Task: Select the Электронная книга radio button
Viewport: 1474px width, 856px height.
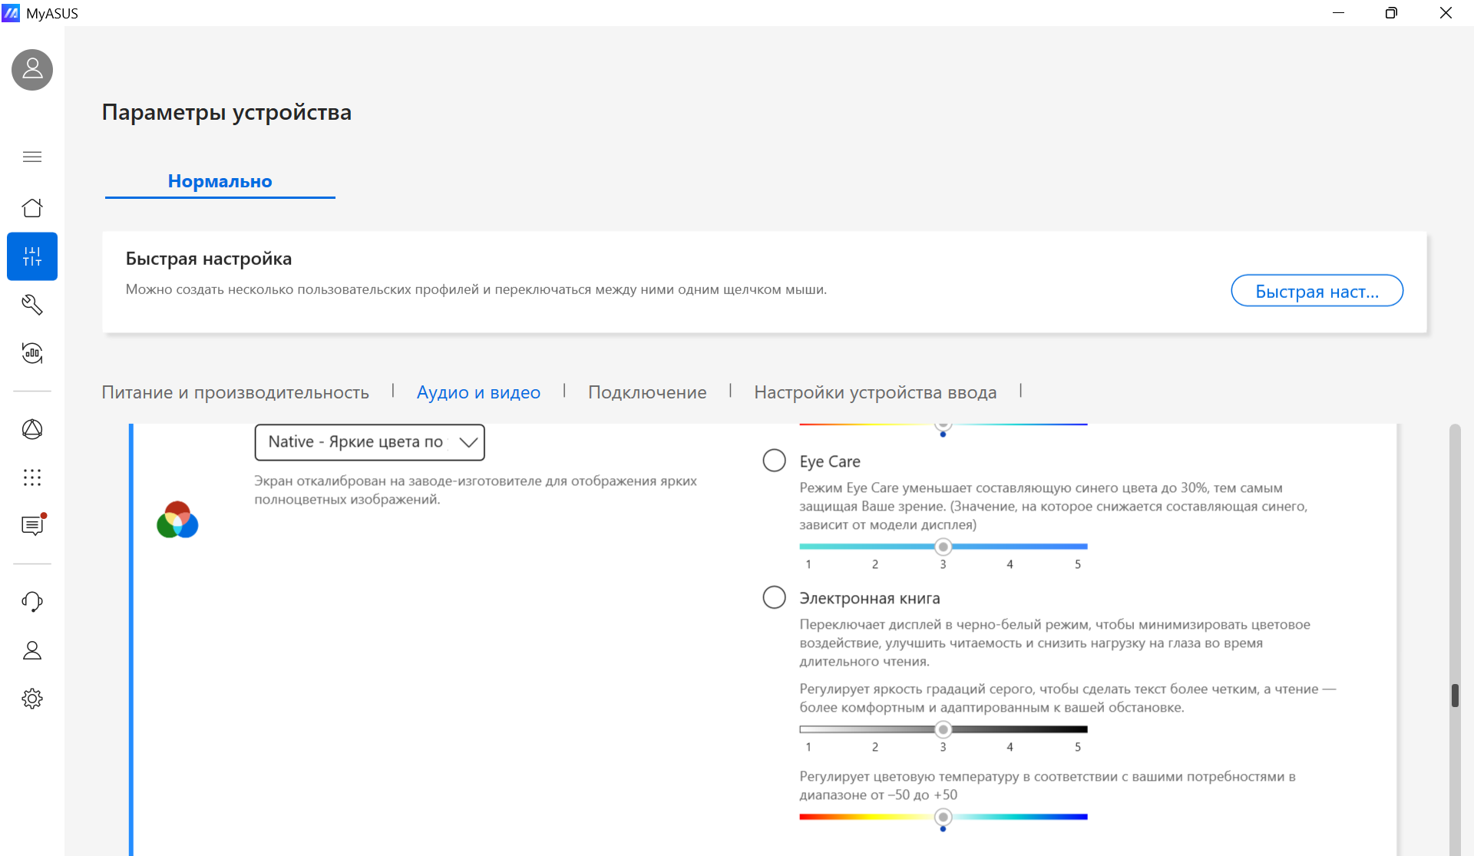Action: pos(774,597)
